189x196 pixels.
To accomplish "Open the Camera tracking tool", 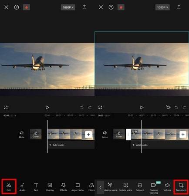I will [154, 188].
